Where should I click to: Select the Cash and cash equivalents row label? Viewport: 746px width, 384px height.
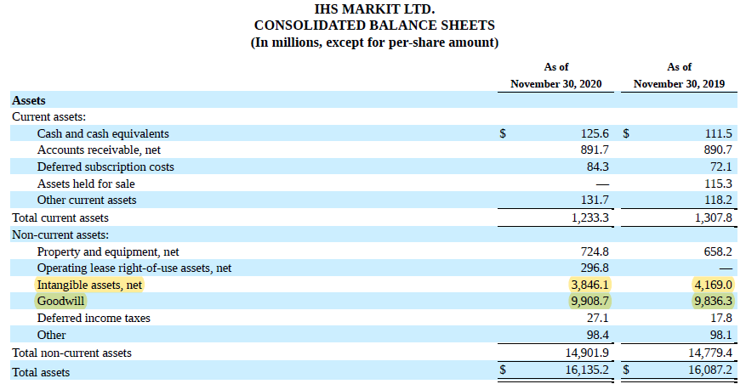[103, 133]
